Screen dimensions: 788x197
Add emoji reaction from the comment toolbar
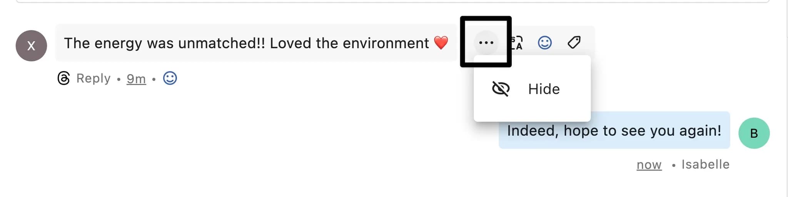click(x=544, y=43)
